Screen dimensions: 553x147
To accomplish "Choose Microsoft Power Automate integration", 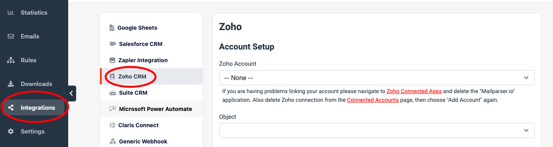I will 151,109.
